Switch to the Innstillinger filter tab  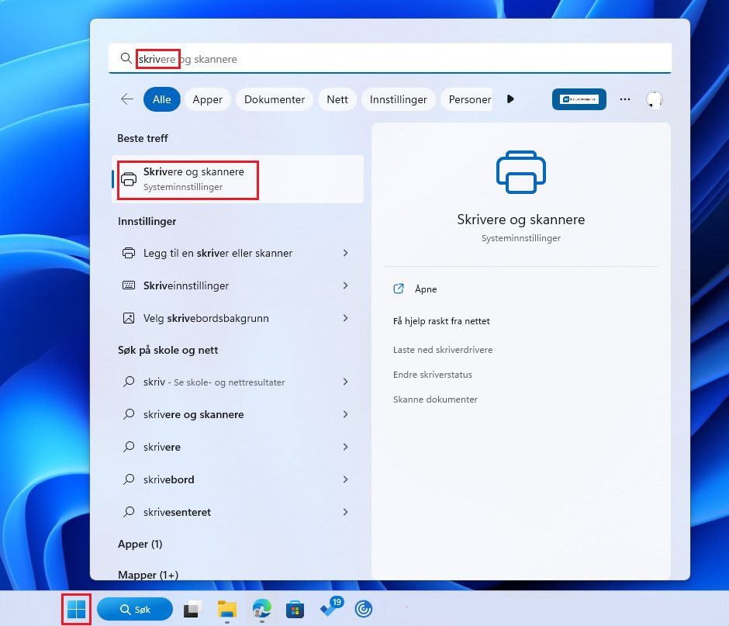click(x=399, y=99)
